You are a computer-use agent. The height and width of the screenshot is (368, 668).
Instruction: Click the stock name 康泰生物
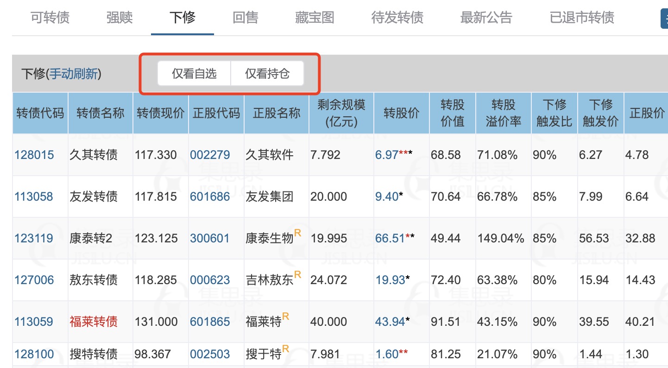(270, 238)
